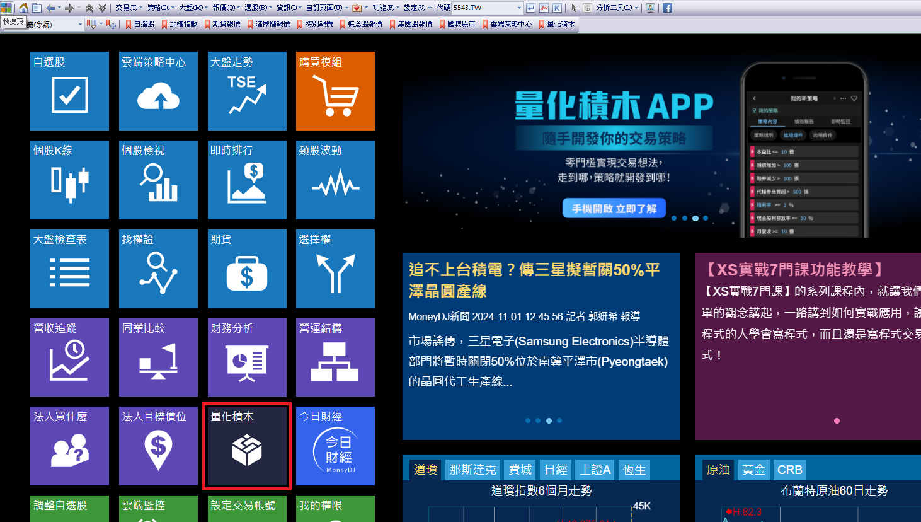Viewport: 921px width, 522px height.
Task: Click the 手機開啟 立即了解 banner button
Action: 614,208
